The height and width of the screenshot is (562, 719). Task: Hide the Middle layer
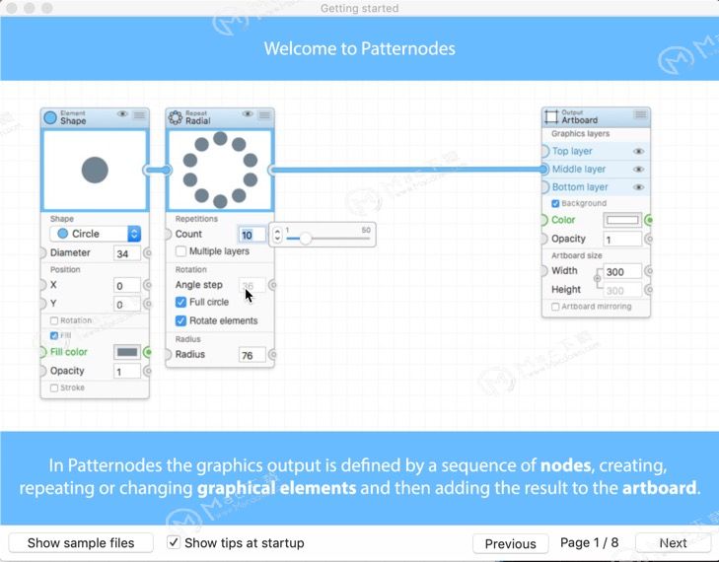coord(638,170)
